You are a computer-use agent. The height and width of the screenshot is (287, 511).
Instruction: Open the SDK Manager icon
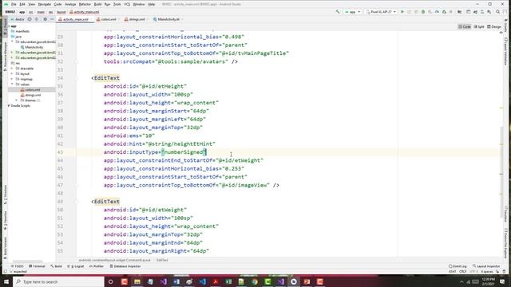click(489, 12)
